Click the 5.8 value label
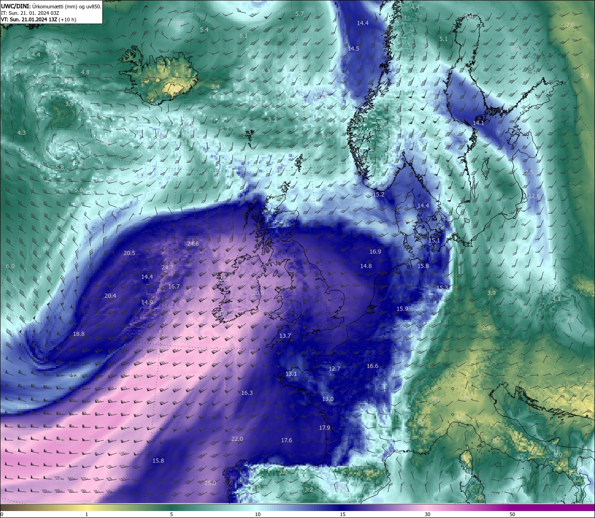The height and width of the screenshot is (518, 595). (59, 168)
